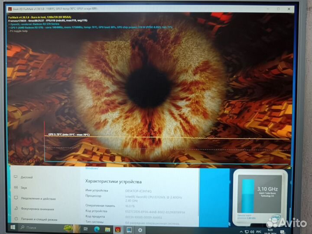Open the Windows Start menu
Viewport: 312px width, 234px height.
(13, 227)
